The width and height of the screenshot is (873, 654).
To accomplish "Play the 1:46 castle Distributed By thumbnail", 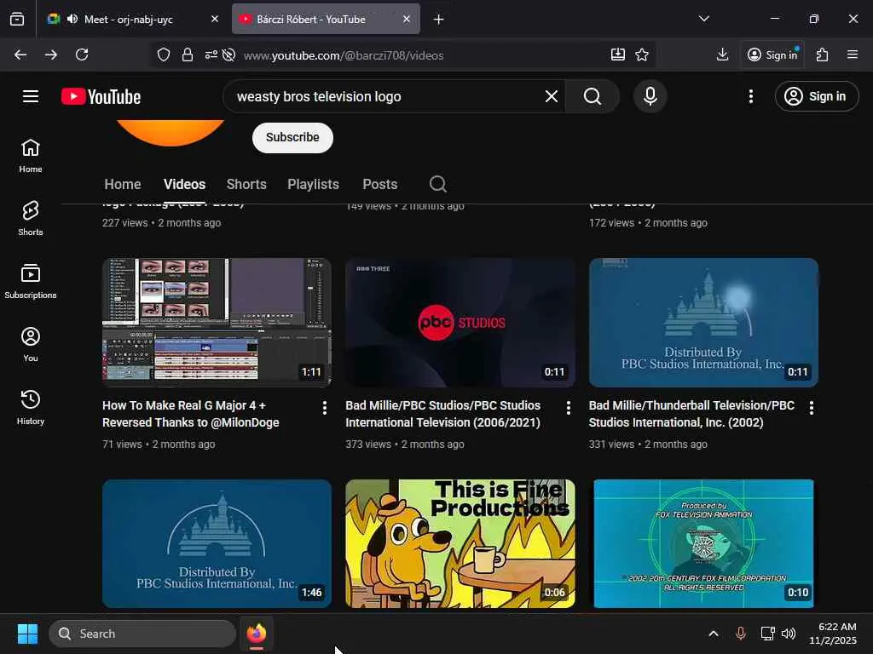I will point(217,543).
